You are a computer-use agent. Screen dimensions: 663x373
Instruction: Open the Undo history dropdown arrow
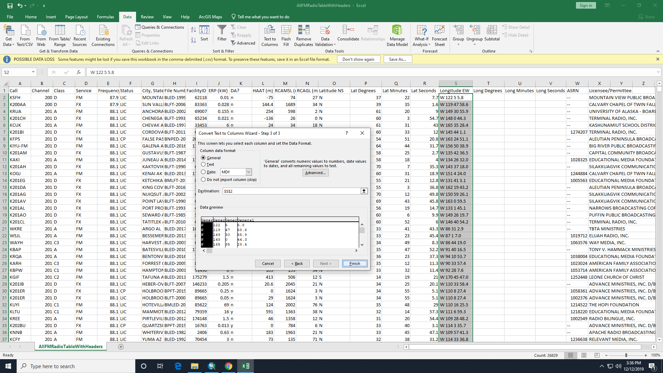pyautogui.click(x=26, y=6)
